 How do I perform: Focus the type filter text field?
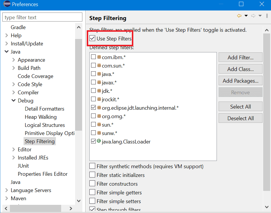pyautogui.click(x=42, y=17)
